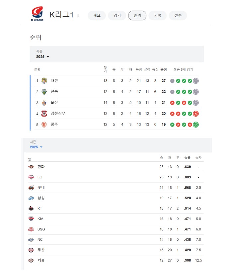Switch to the 개요 tab

tap(97, 15)
